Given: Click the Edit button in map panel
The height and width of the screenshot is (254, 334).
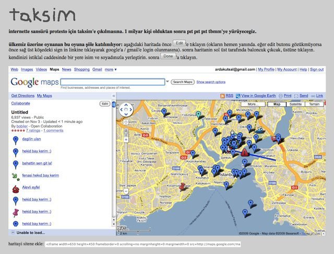Looking at the screenshot, I should click(x=105, y=103).
